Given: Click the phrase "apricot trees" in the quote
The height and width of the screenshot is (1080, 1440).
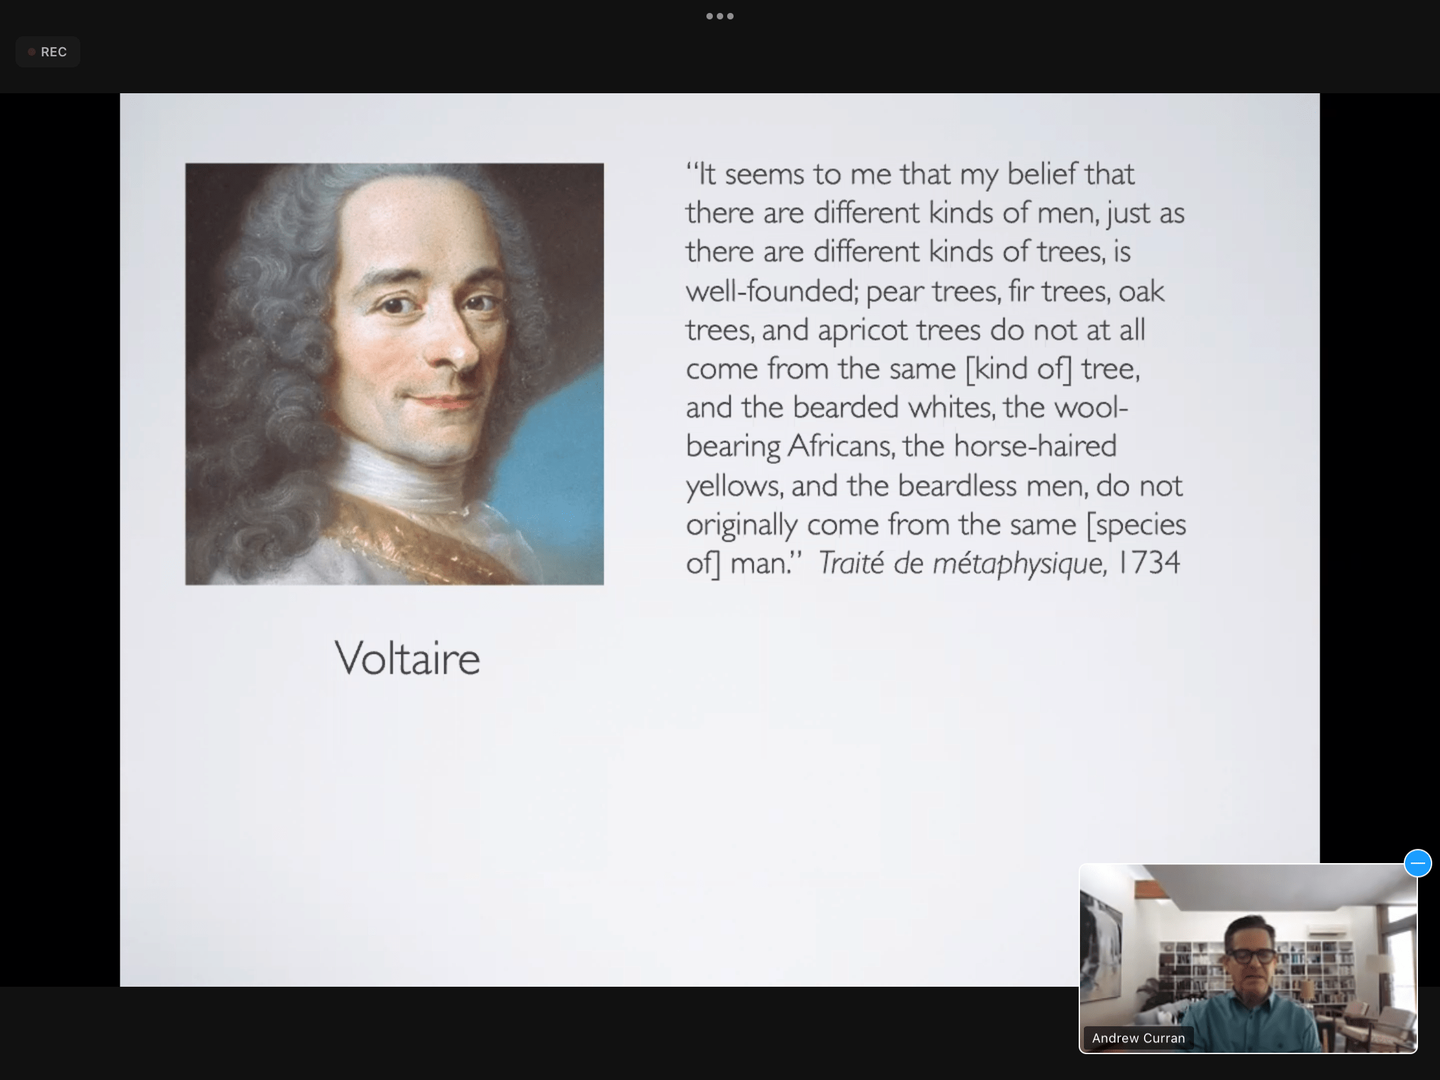Looking at the screenshot, I should tap(898, 330).
